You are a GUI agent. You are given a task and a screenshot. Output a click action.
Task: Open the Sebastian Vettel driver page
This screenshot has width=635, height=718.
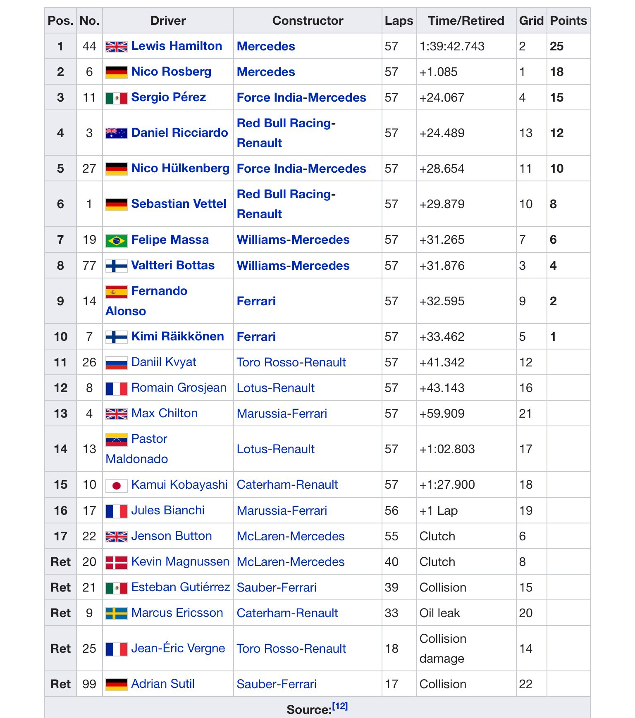179,204
